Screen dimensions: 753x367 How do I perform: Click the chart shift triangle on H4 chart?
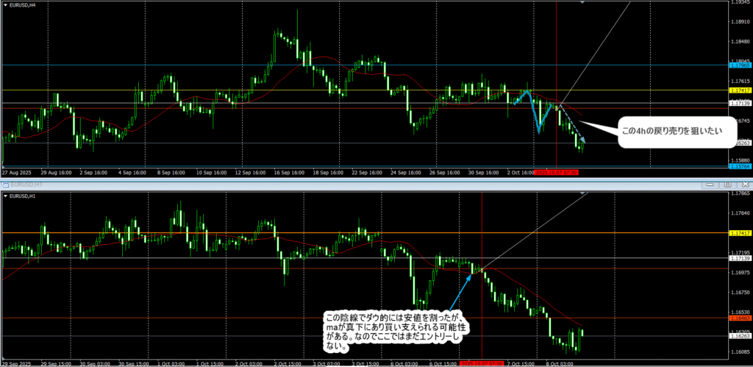(582, 3)
